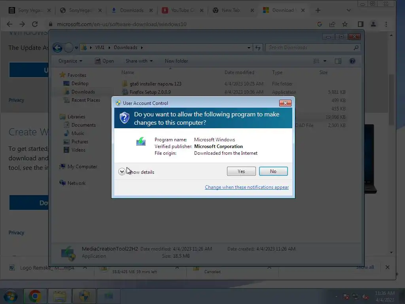Select Firefox Setup 2.0.0.9 file
Image resolution: width=405 pixels, height=304 pixels.
(x=234, y=92)
